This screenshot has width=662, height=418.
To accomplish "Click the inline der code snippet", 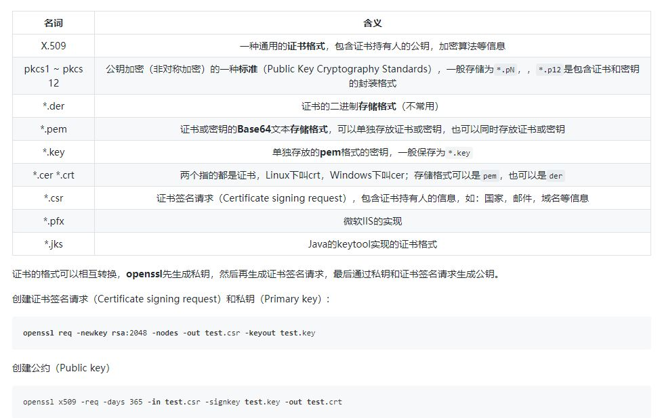I will click(556, 176).
